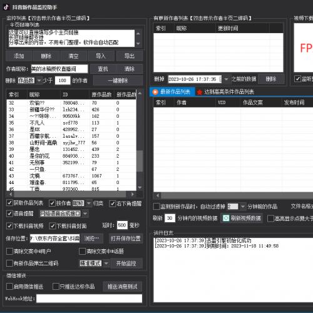Select row 33 新疆华仔 in monitor list
This screenshot has width=313, height=313.
pyautogui.click(x=71, y=110)
